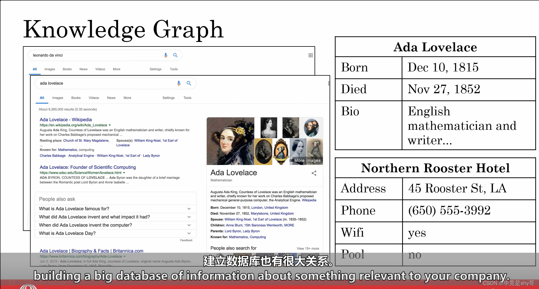The width and height of the screenshot is (539, 289).
Task: Select Videos tab in ada lovelace results
Action: pos(94,98)
